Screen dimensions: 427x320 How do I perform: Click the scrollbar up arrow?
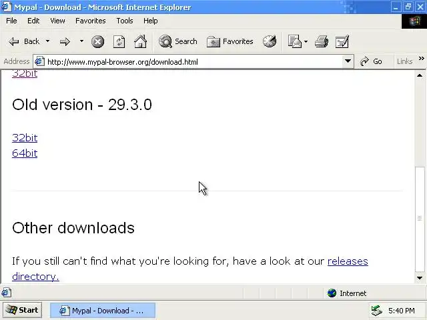[x=420, y=75]
